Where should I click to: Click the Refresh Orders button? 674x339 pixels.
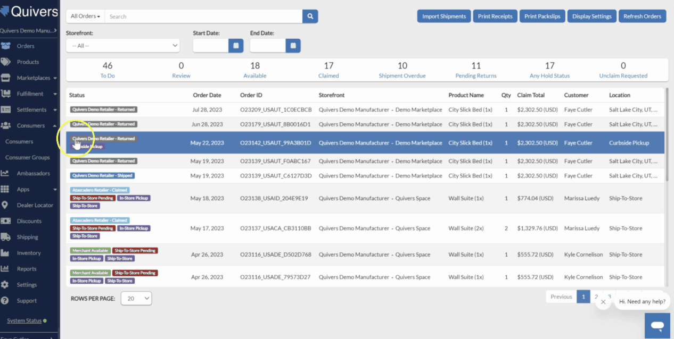click(642, 16)
